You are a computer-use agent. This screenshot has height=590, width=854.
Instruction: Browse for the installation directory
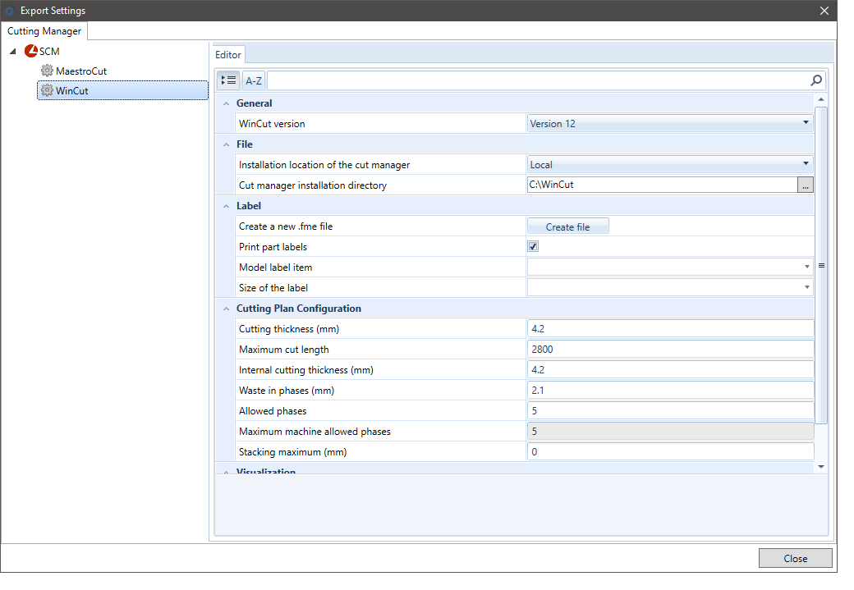point(805,185)
